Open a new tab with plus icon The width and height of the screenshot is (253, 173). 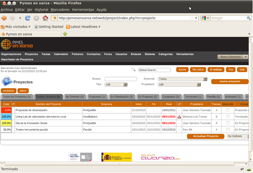(x=65, y=34)
